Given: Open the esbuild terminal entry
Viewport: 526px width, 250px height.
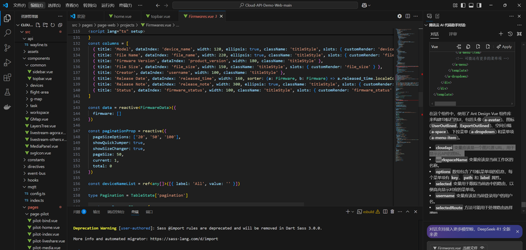Looking at the screenshot, I should point(368,211).
